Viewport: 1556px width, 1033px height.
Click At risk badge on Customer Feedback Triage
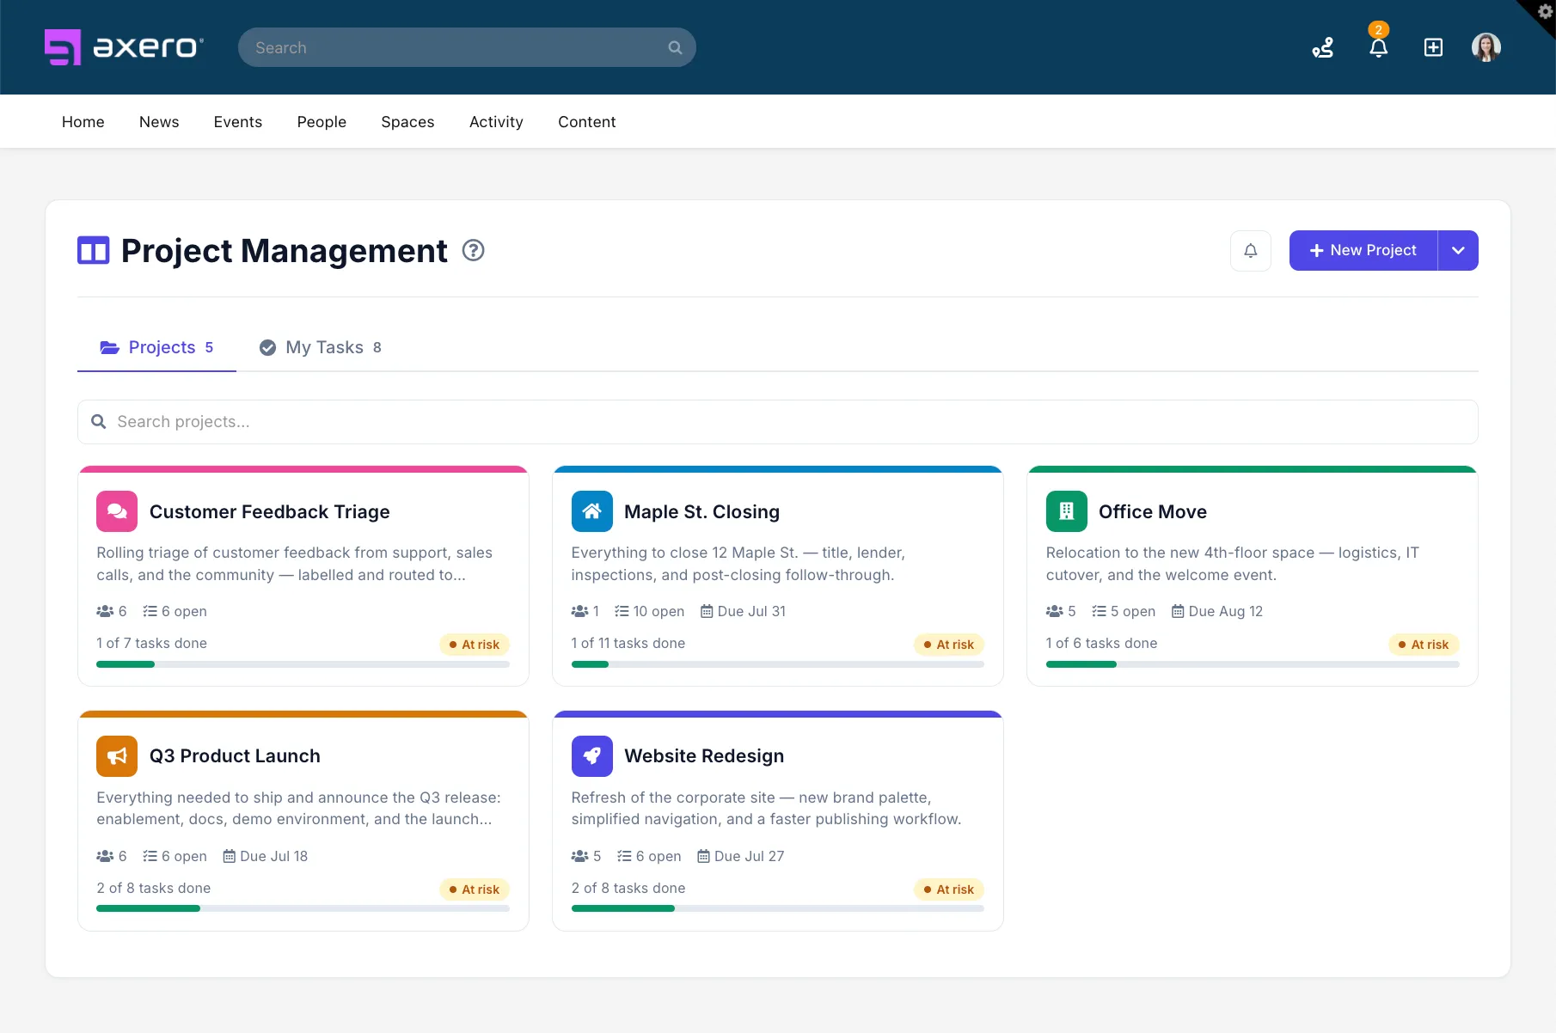point(475,645)
